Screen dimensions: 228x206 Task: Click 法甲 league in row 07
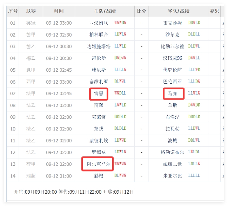pyautogui.click(x=31, y=94)
